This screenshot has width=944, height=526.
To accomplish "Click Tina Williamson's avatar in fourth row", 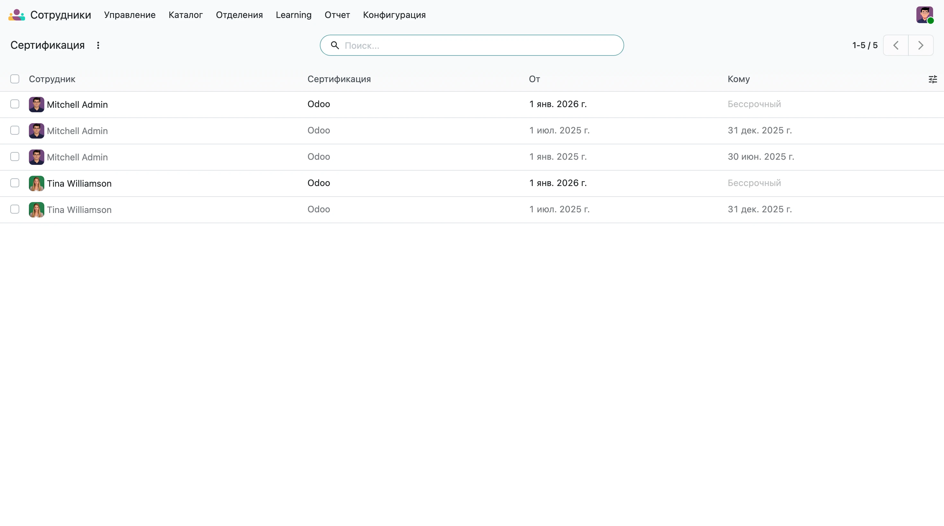I will pos(37,183).
